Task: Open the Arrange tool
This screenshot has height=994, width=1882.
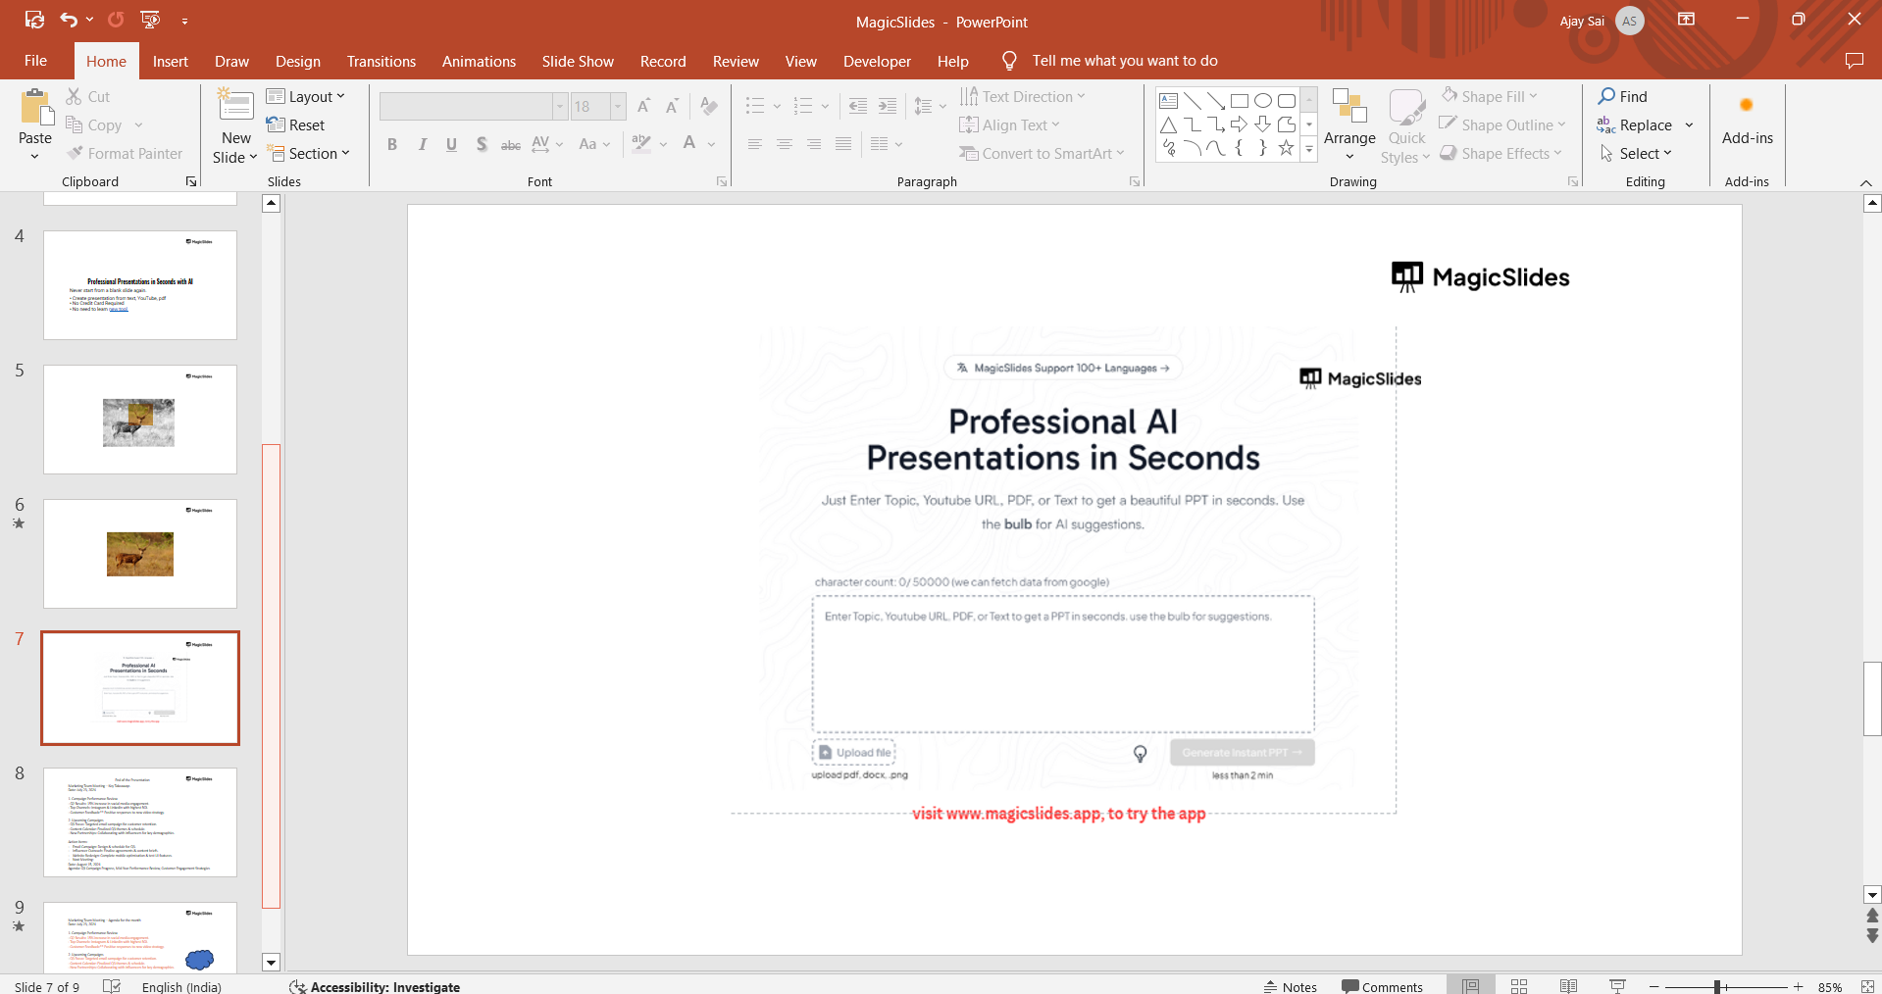Action: [1349, 125]
